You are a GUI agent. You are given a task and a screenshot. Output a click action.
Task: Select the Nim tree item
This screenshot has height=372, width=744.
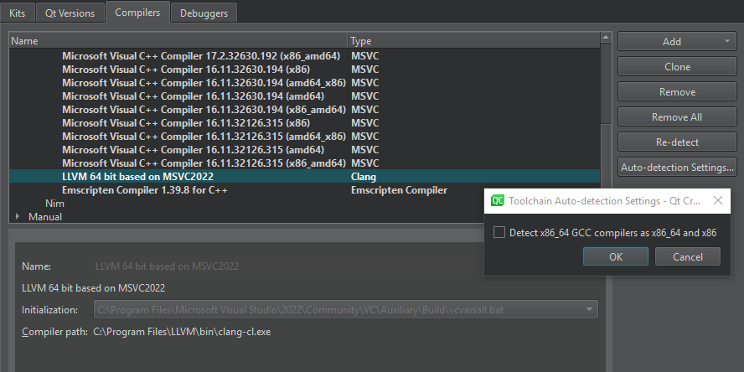(x=54, y=204)
